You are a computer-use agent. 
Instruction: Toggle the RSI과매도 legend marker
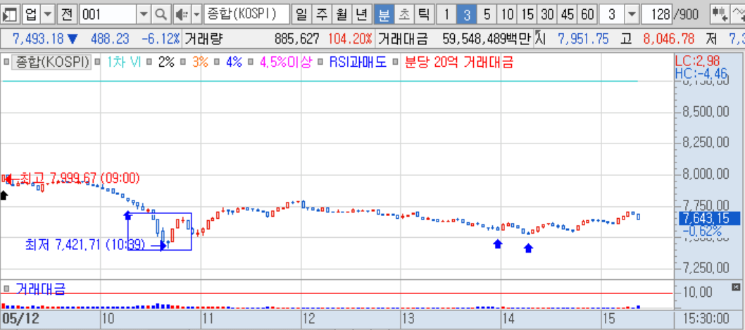click(x=320, y=62)
